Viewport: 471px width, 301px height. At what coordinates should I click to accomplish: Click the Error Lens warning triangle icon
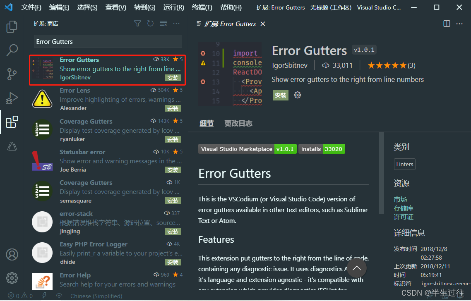pos(42,99)
